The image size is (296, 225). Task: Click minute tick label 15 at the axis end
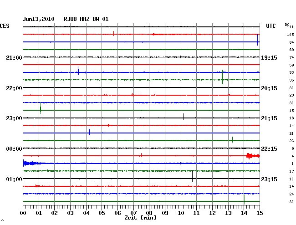[x=260, y=213]
